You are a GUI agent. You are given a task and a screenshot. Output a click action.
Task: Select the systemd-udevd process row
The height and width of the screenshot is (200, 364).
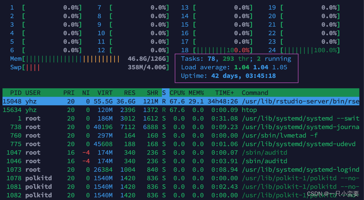coord(181,144)
